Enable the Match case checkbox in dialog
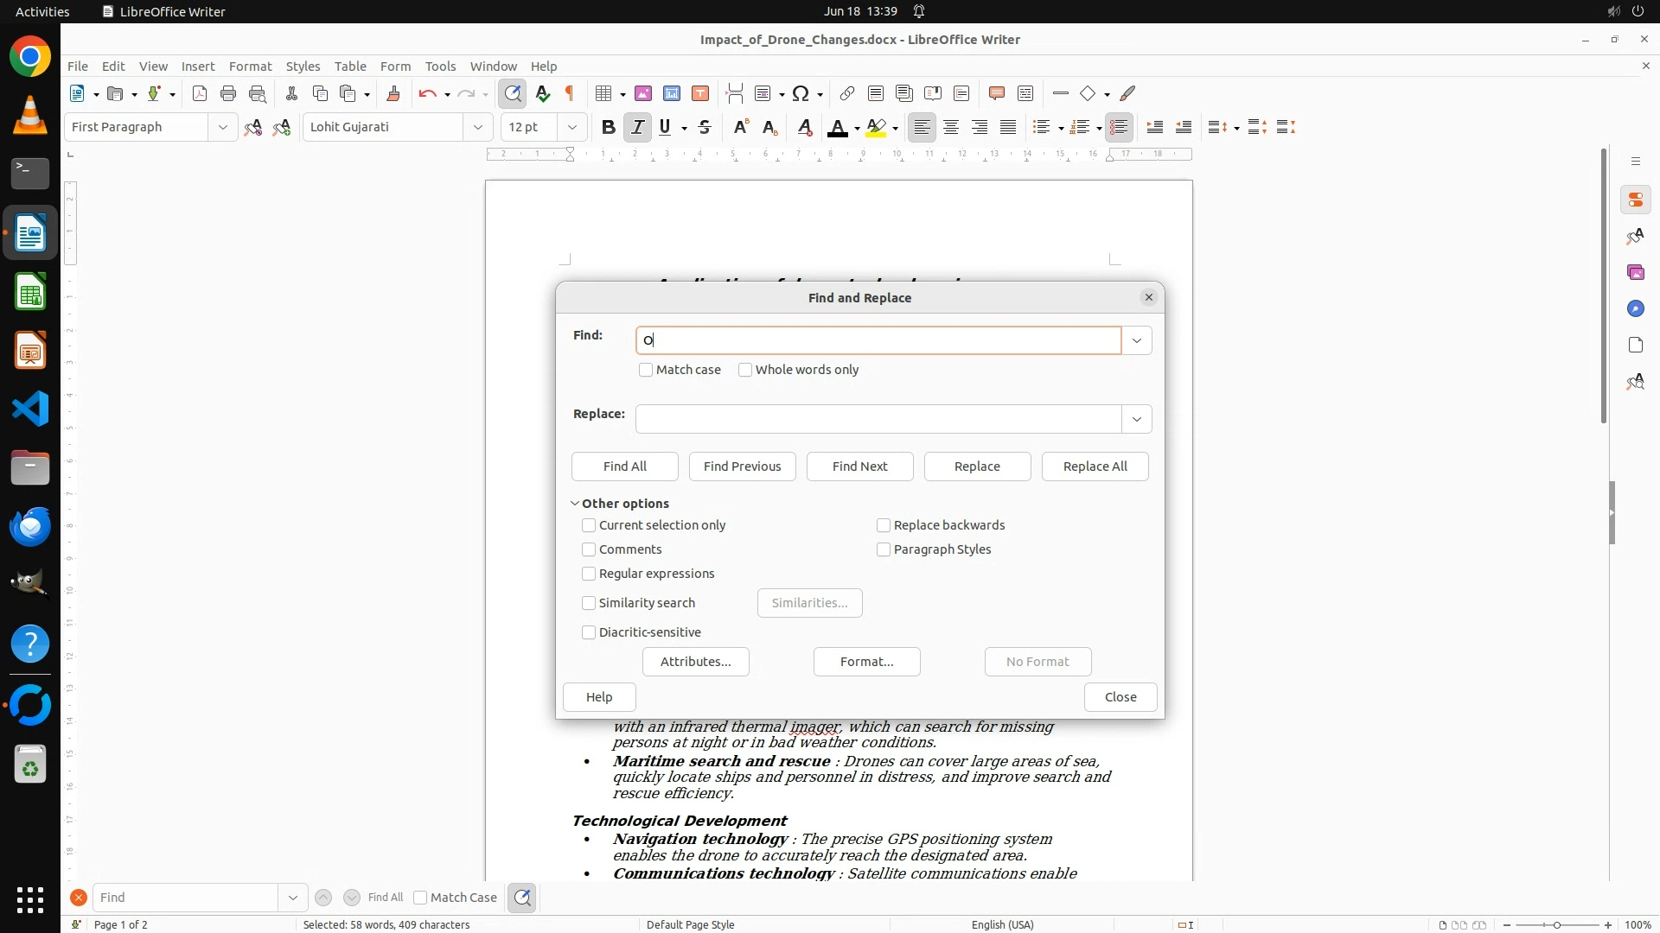1660x933 pixels. [646, 370]
